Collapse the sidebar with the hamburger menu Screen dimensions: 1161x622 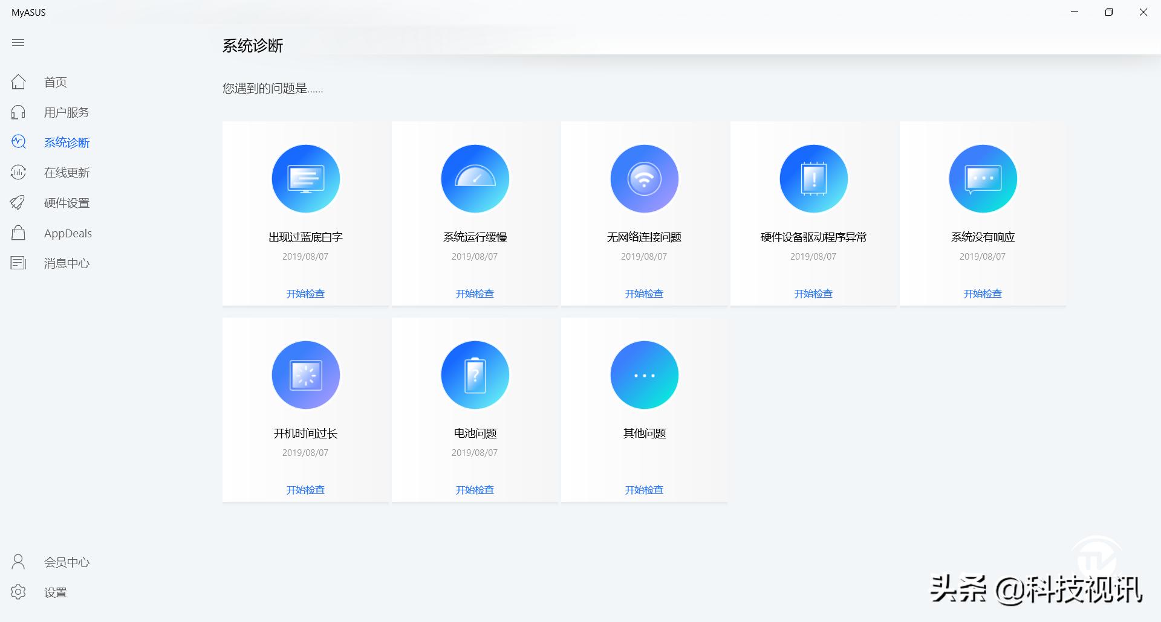(18, 42)
